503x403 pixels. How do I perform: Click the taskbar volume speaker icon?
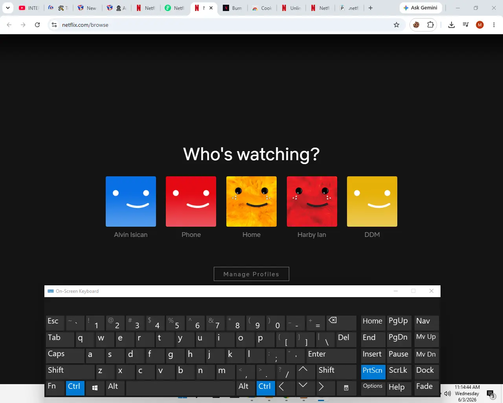[x=447, y=394]
